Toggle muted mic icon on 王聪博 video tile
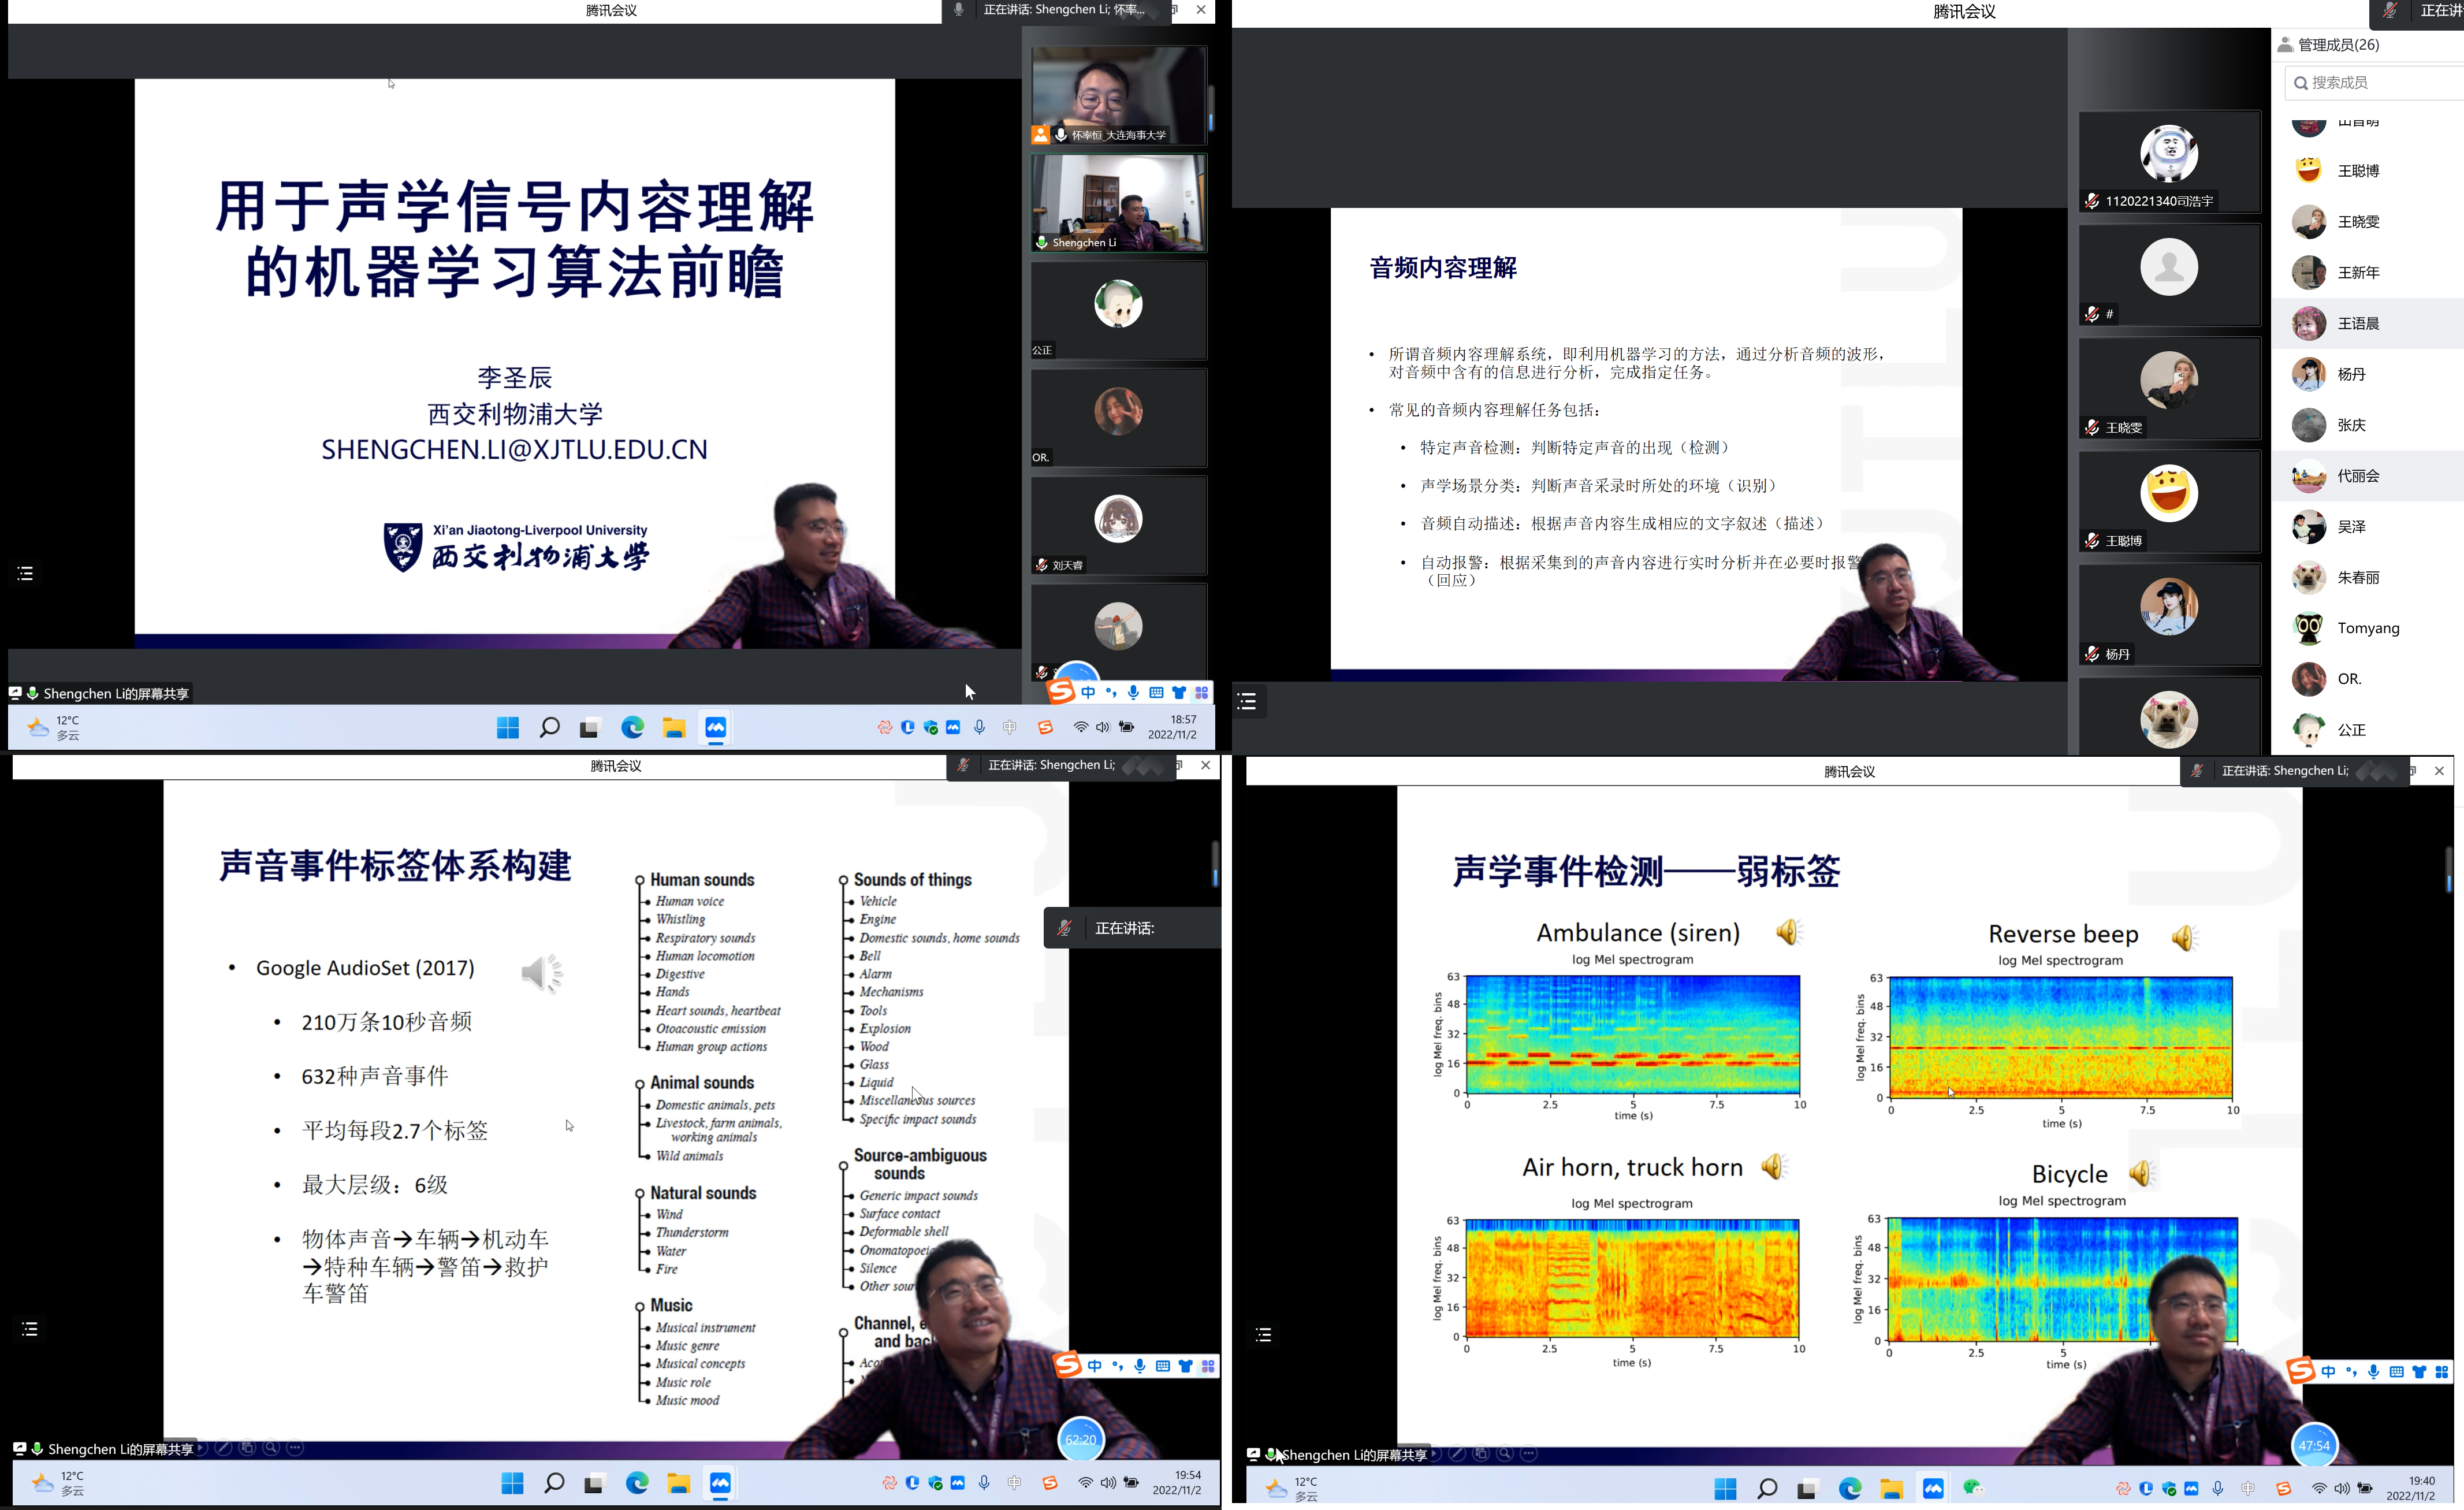 click(x=2091, y=541)
